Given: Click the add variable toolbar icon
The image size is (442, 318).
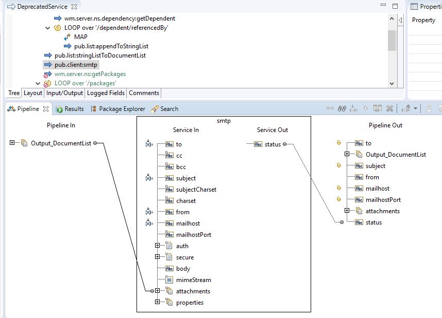Looking at the screenshot, I should pos(406,108).
